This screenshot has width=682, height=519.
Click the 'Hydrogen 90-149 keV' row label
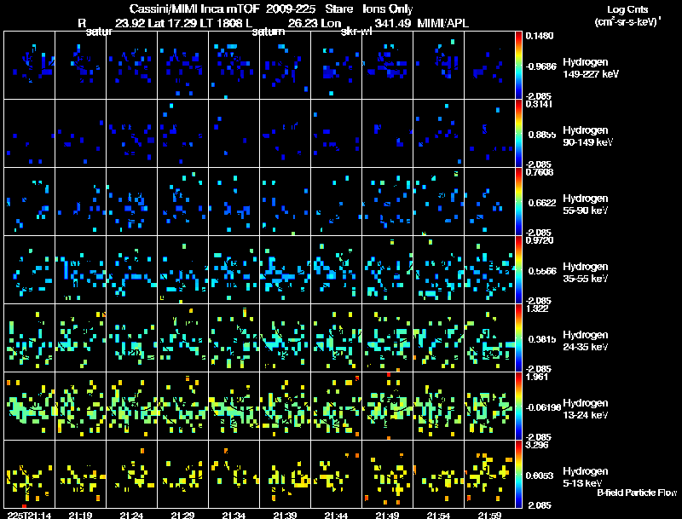[x=588, y=136]
